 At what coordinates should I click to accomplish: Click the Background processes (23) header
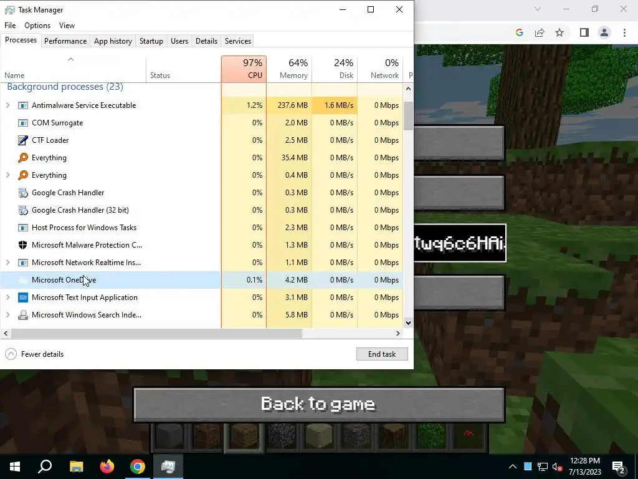pyautogui.click(x=65, y=87)
